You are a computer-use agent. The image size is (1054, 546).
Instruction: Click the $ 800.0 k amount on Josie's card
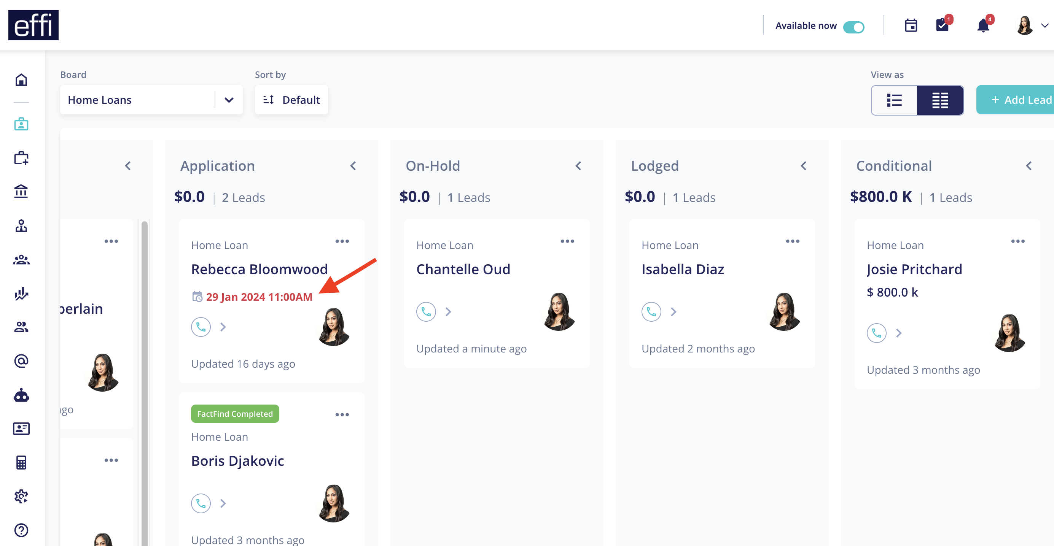coord(892,292)
